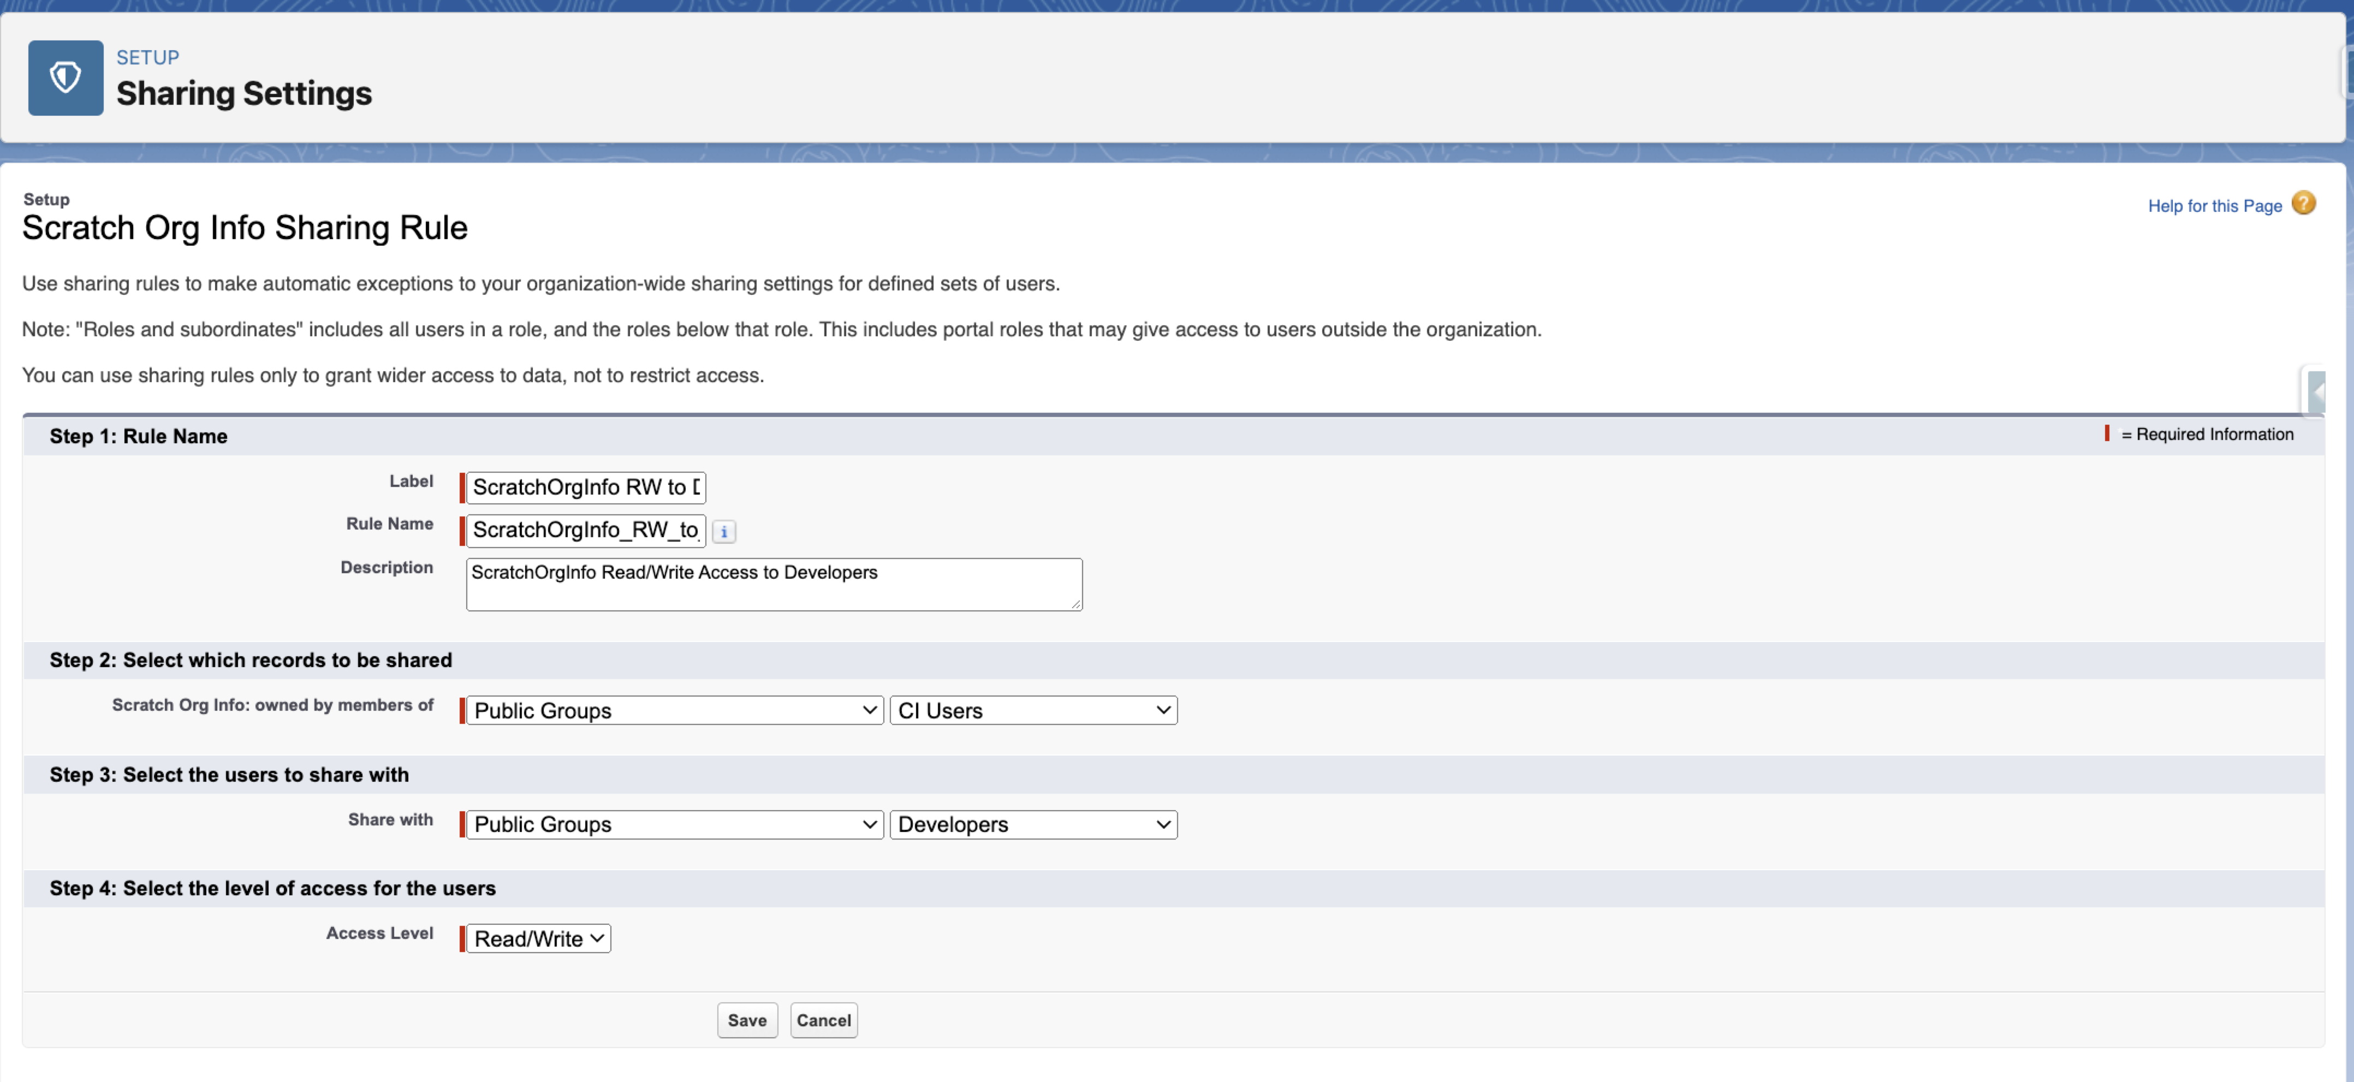Image resolution: width=2354 pixels, height=1082 pixels.
Task: Click the Setup shield icon
Action: tap(65, 78)
